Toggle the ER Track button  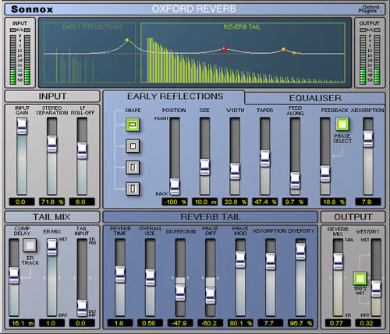(30, 245)
